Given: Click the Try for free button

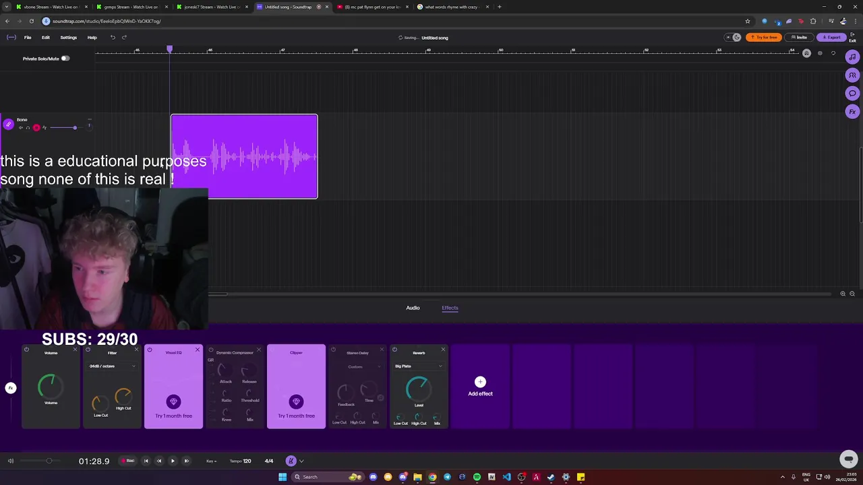Looking at the screenshot, I should coord(764,37).
